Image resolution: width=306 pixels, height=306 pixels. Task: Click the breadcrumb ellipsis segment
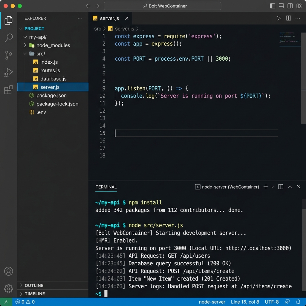click(142, 29)
